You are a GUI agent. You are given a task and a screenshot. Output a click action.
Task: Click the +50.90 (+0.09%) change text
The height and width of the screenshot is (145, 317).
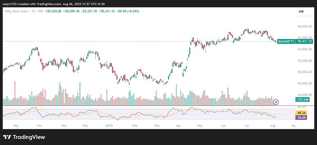pos(128,11)
